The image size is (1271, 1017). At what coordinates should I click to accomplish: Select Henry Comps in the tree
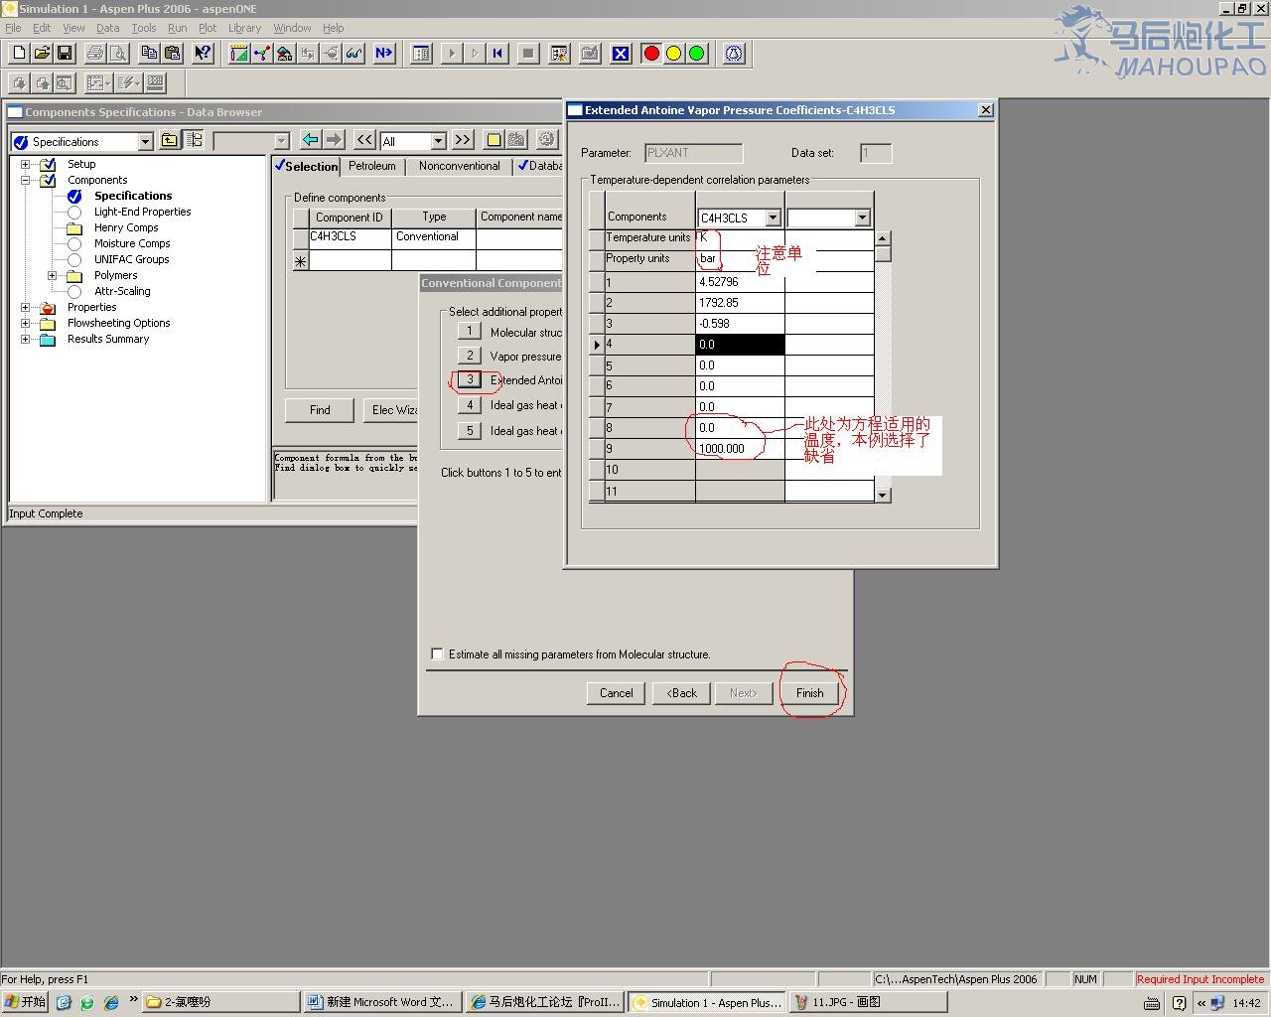pyautogui.click(x=126, y=227)
